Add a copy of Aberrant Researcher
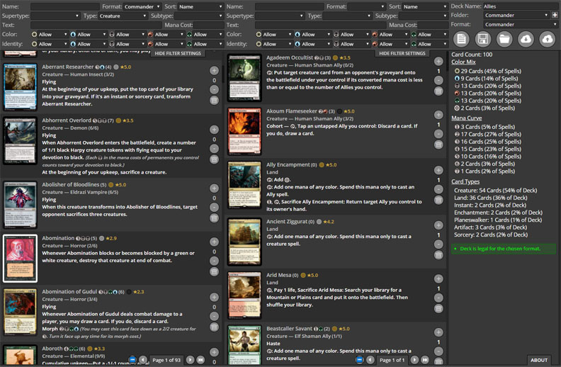This screenshot has height=367, width=561. [x=214, y=71]
